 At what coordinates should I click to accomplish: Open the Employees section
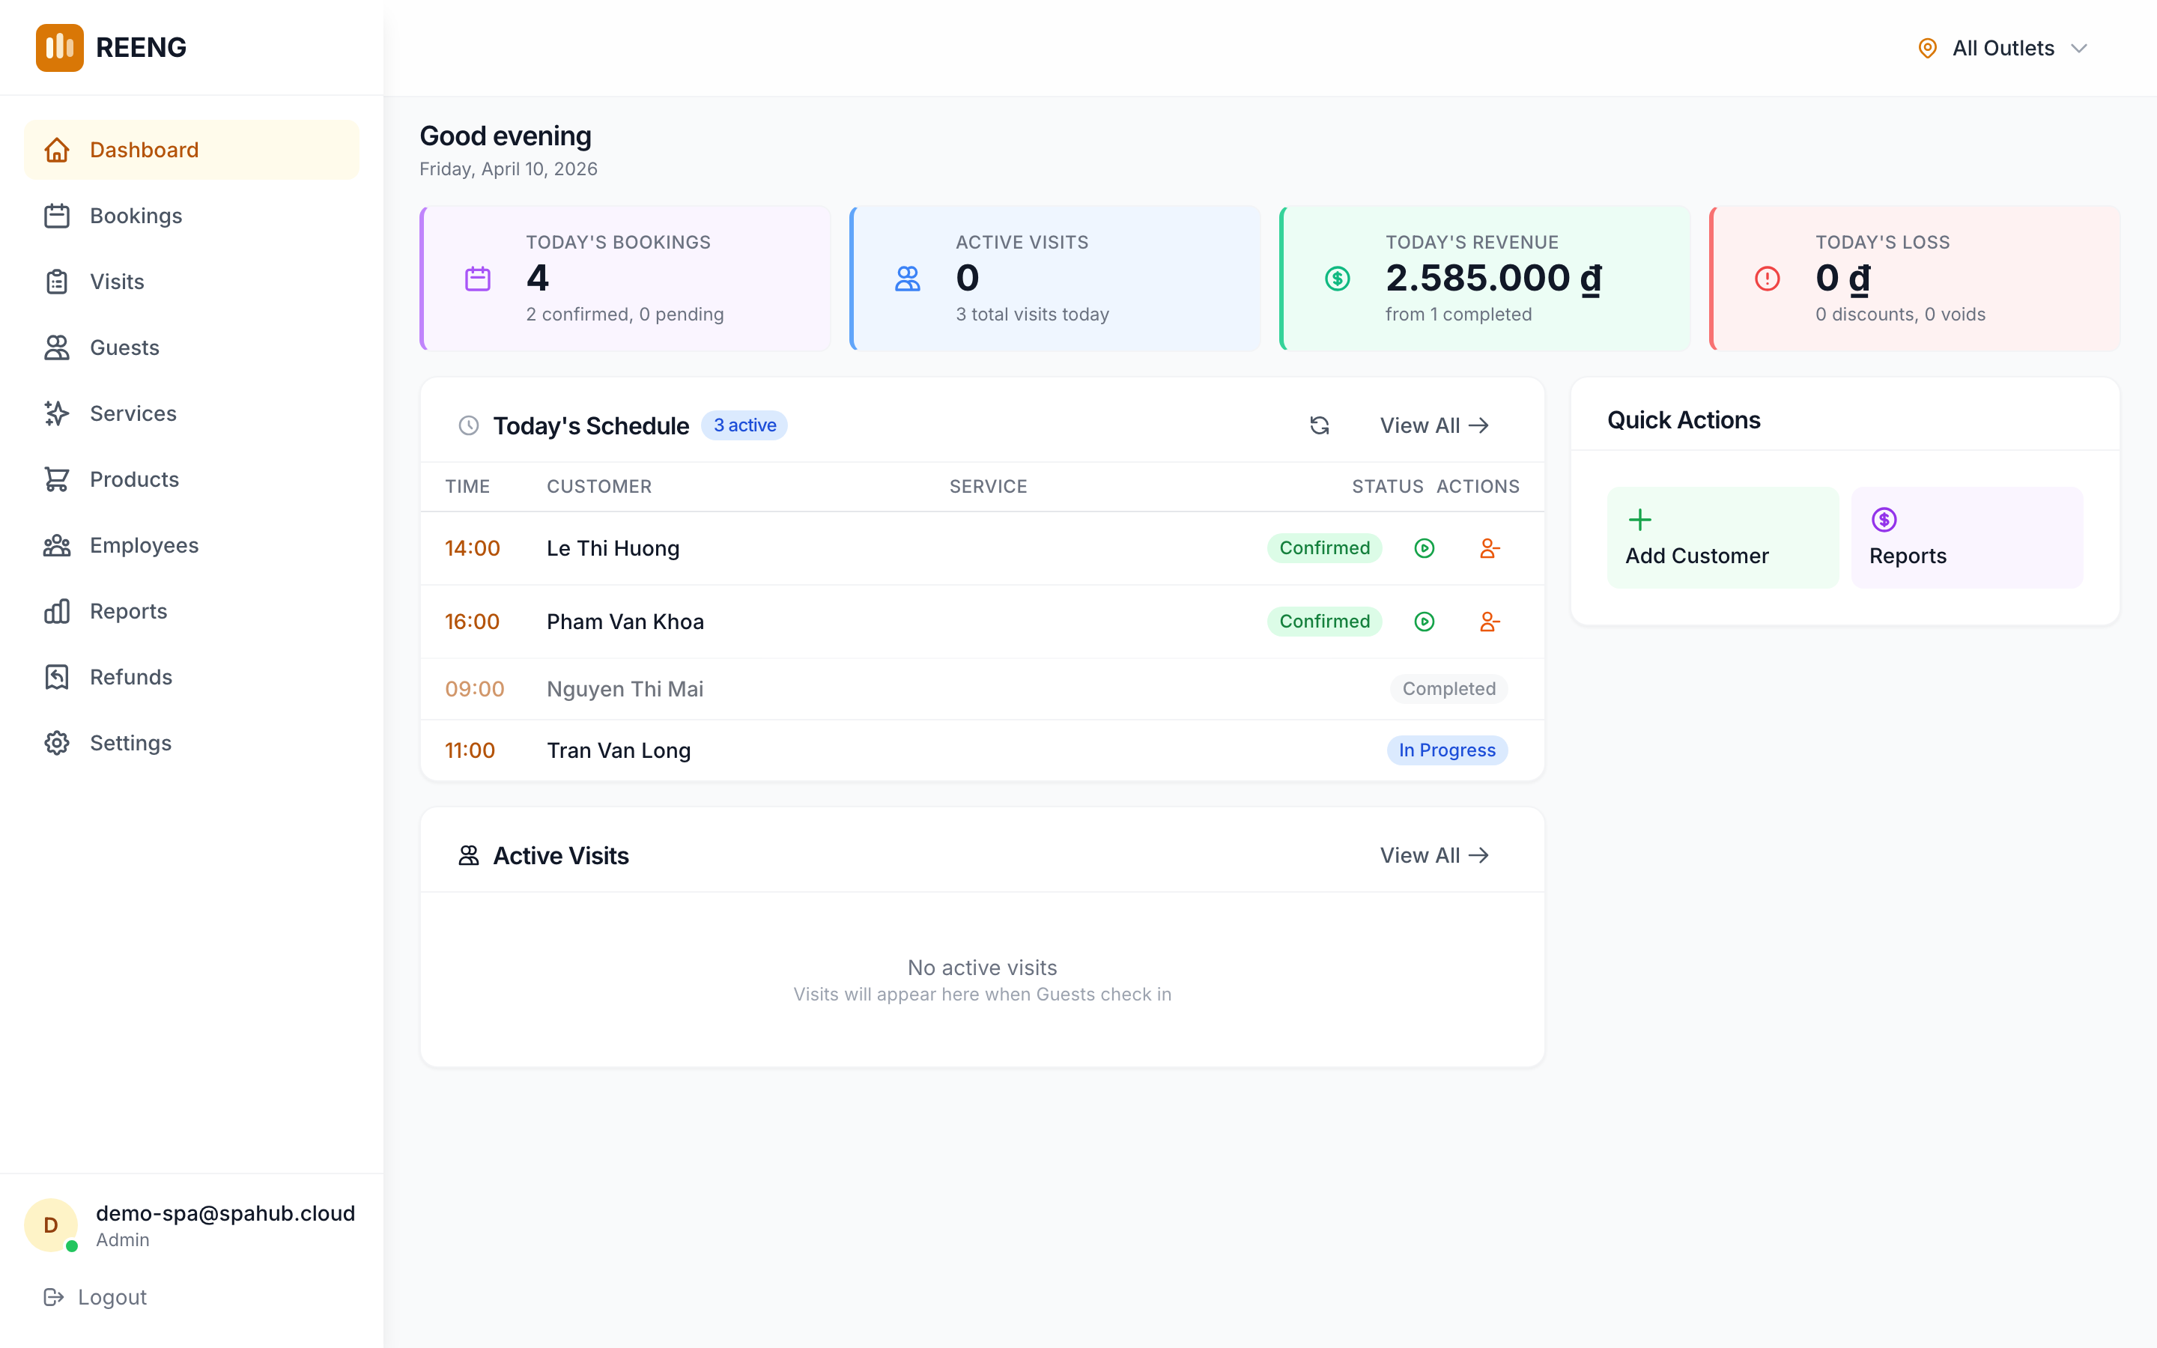coord(144,544)
